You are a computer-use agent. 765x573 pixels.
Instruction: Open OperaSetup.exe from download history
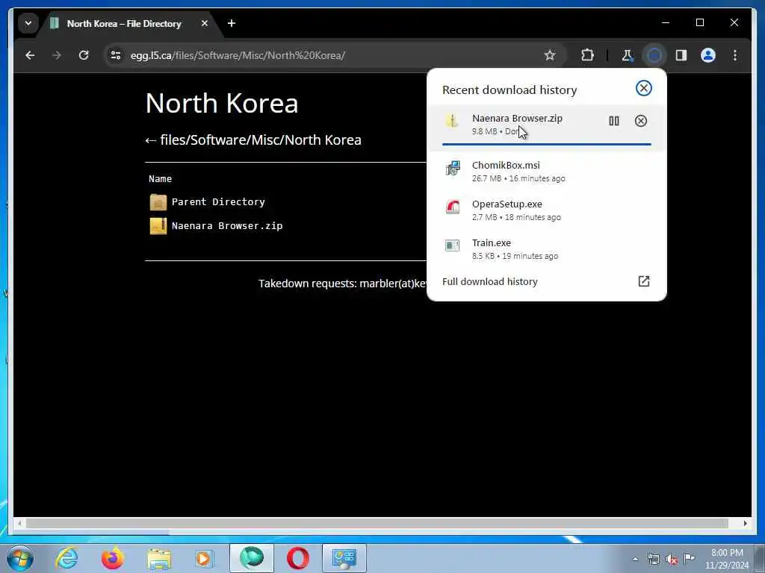point(546,210)
